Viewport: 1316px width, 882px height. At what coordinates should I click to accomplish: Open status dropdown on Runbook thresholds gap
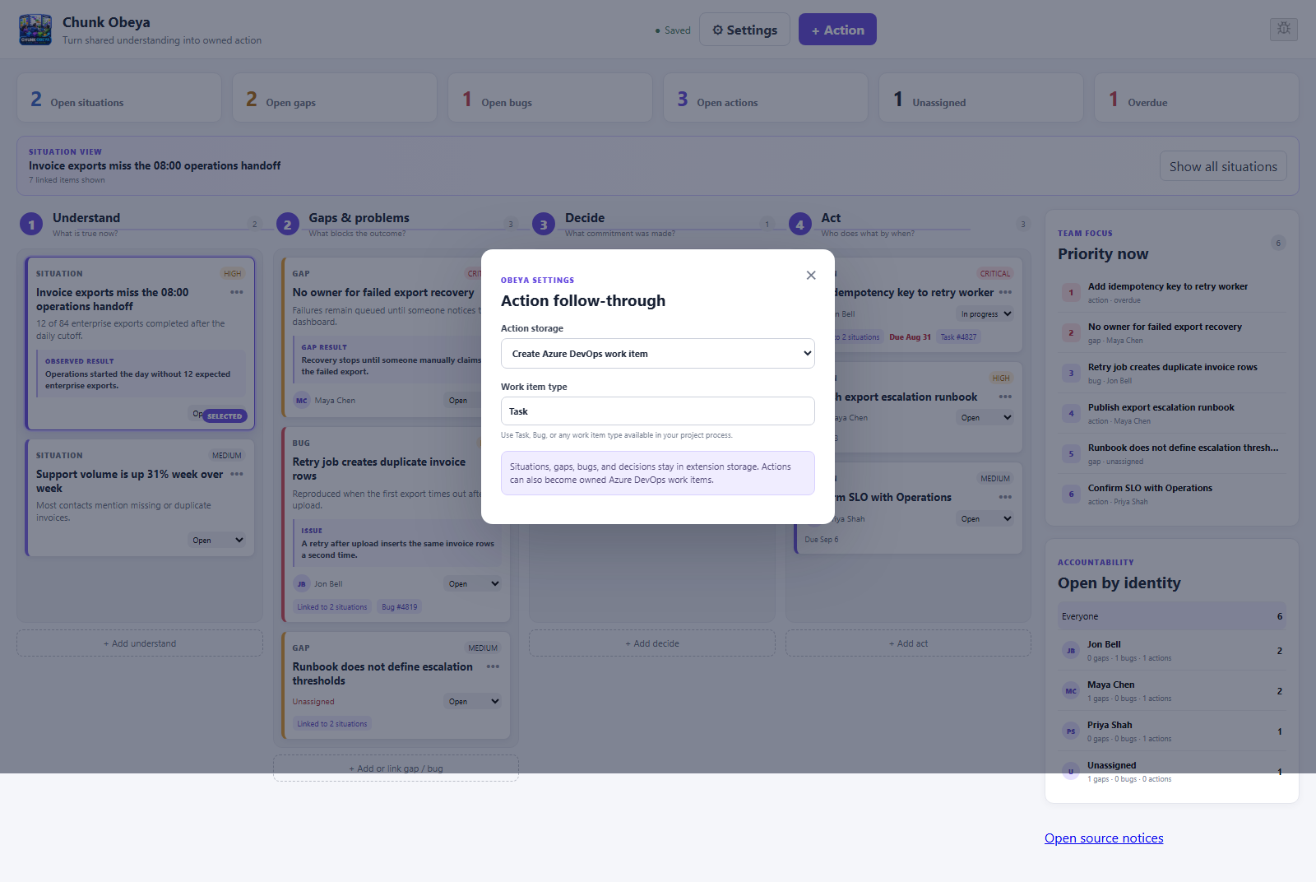tap(474, 702)
